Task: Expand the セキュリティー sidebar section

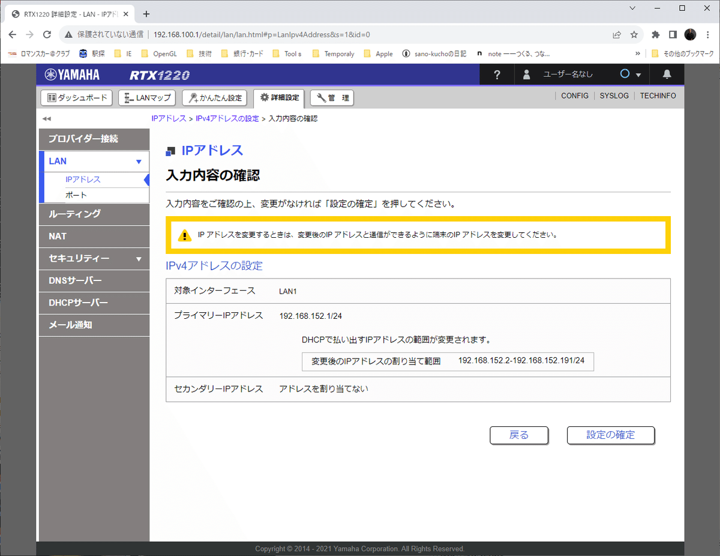Action: 139,259
